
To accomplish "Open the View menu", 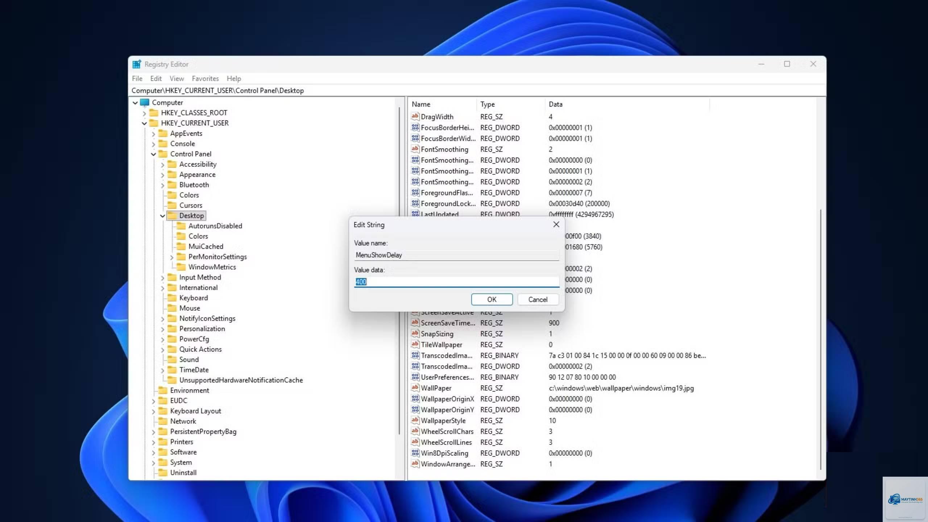I will click(177, 78).
